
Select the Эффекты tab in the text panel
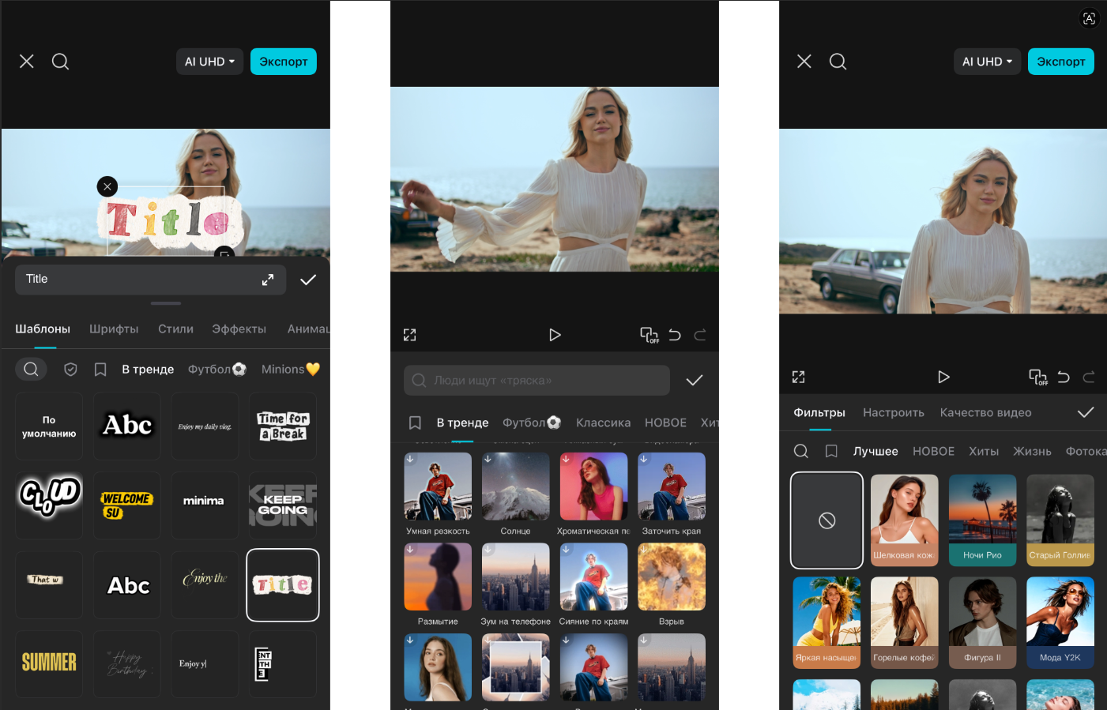coord(239,329)
